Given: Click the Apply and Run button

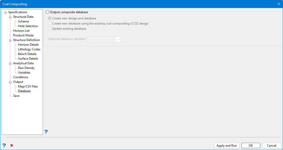Looking at the screenshot, I should [227, 146].
